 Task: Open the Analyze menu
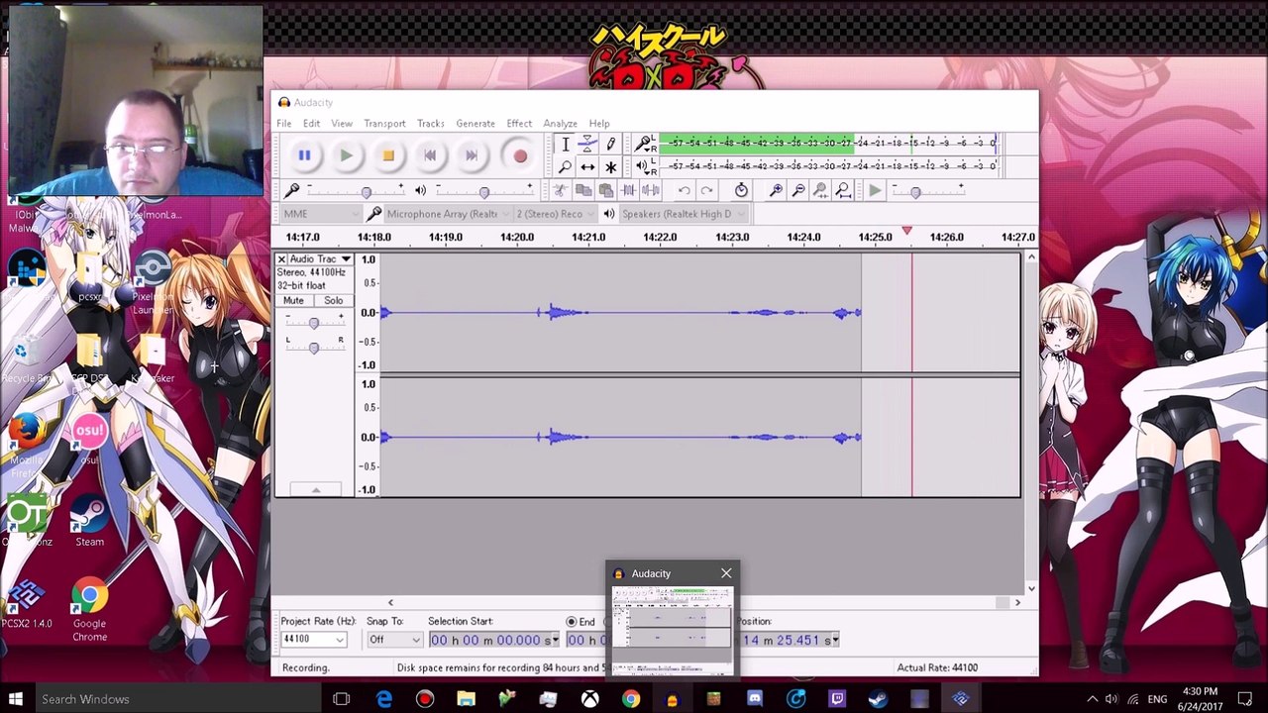click(x=560, y=124)
